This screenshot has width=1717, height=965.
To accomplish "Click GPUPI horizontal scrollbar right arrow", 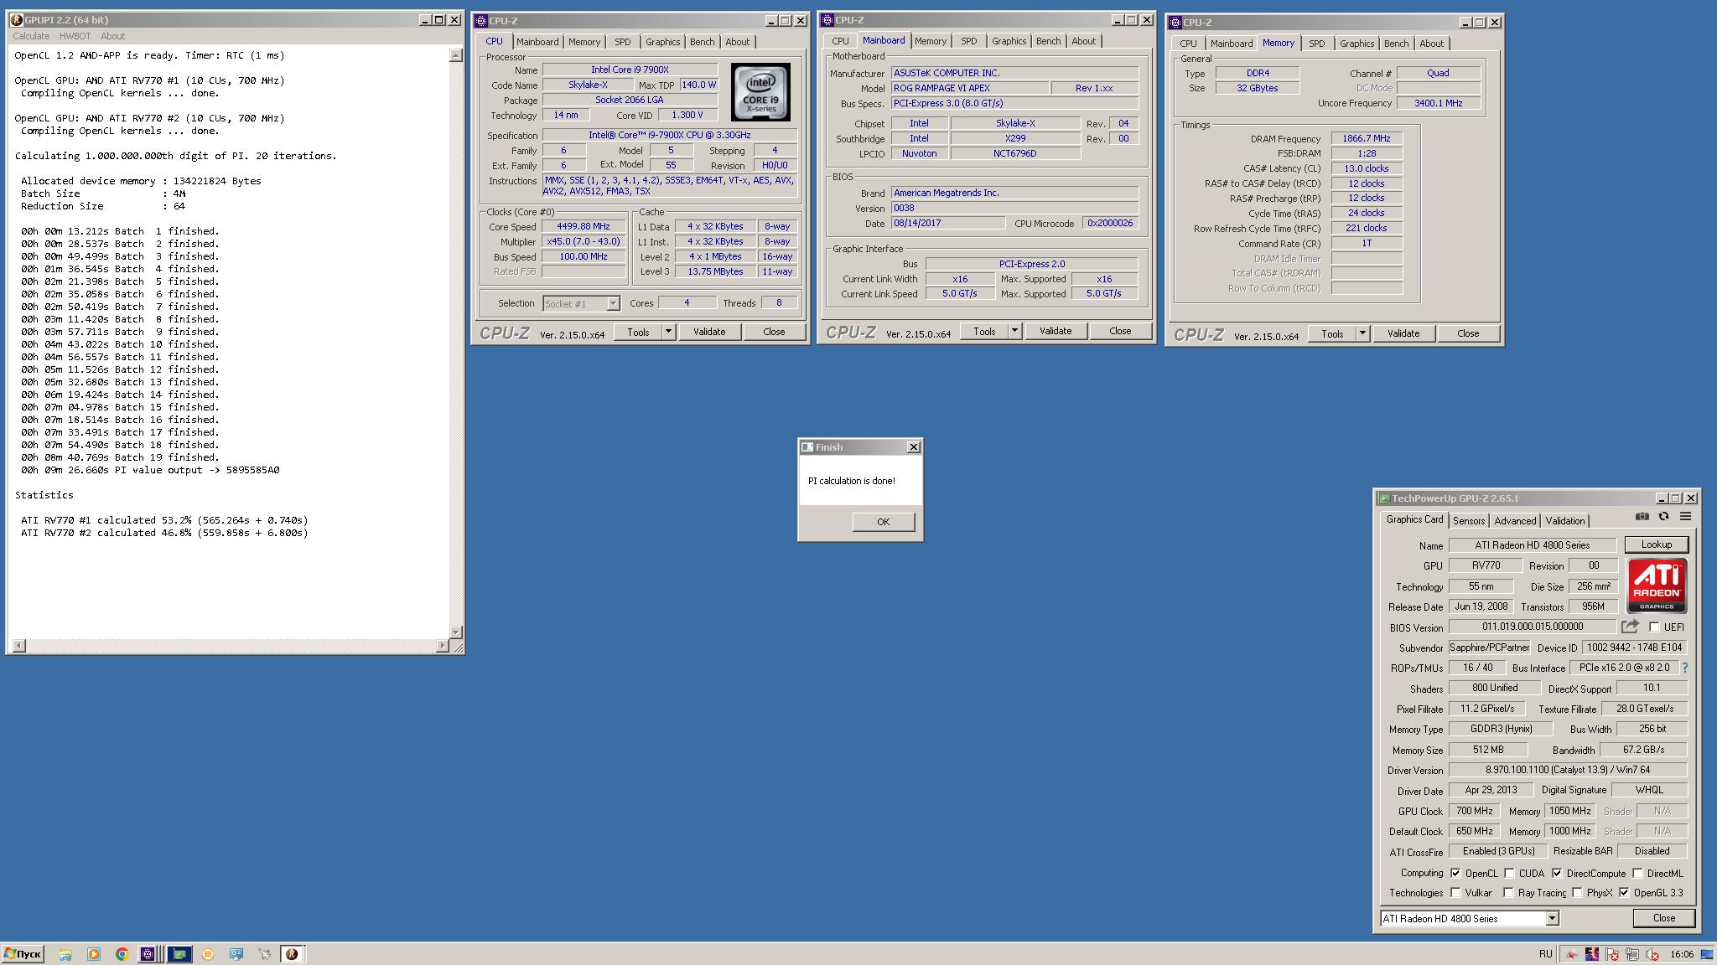I will 443,646.
